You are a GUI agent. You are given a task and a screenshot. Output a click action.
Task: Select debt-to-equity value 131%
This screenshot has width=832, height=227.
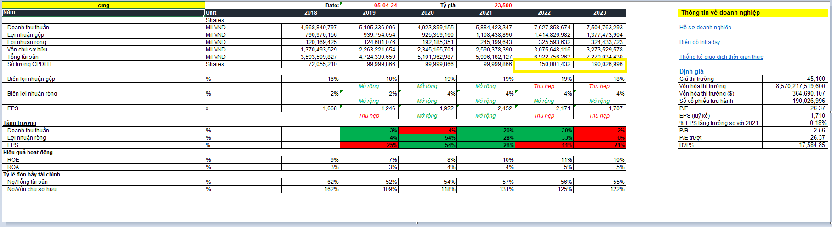click(x=486, y=189)
